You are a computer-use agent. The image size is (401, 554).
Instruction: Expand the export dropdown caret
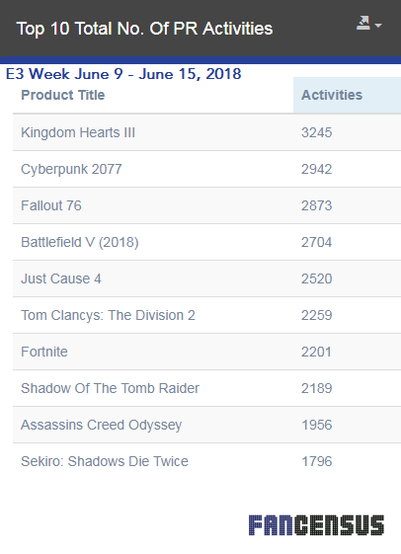tap(378, 26)
